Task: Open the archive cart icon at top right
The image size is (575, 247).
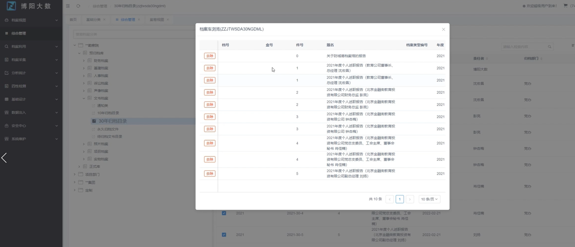Action: click(566, 6)
